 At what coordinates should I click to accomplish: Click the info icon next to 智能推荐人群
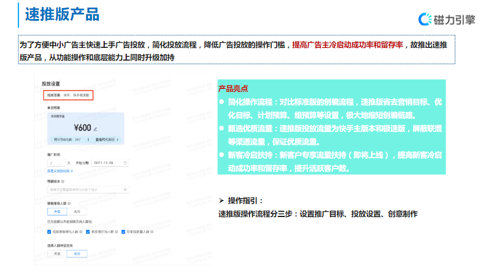coord(69,203)
